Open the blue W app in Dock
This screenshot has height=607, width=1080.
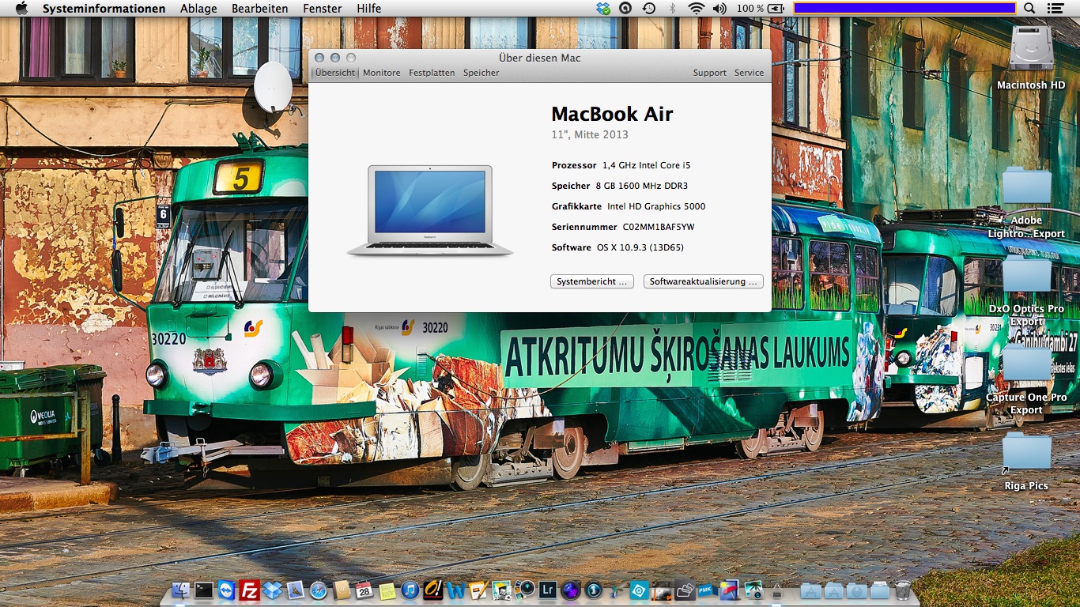(456, 590)
